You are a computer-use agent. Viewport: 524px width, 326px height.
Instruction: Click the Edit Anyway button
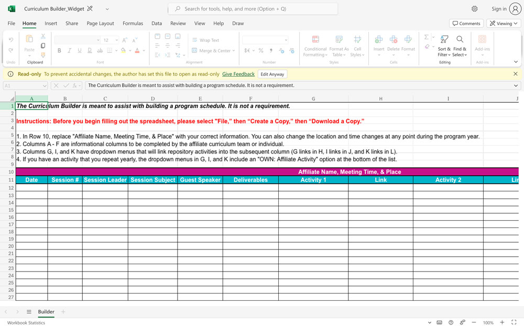tap(272, 74)
